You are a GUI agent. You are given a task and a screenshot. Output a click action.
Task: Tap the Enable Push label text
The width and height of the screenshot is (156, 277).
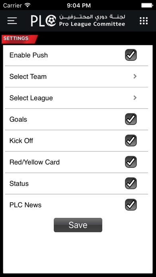pyautogui.click(x=29, y=55)
